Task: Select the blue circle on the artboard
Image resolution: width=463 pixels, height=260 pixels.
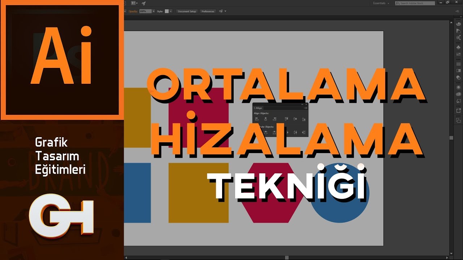Action: tap(340, 193)
